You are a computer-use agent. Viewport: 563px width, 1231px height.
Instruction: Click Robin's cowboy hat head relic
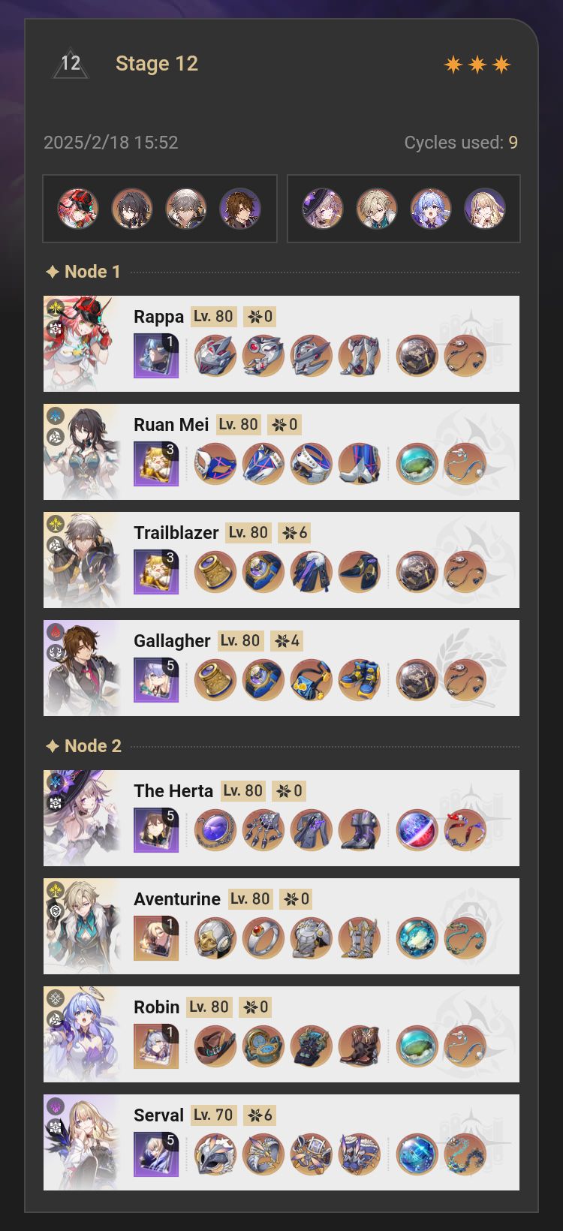tap(215, 1046)
